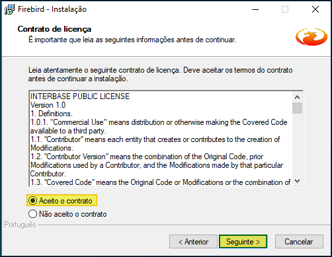Click the "1. Definitions." license line

coord(52,114)
